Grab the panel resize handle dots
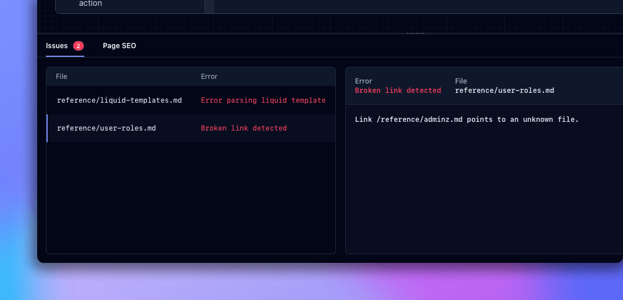This screenshot has height=300, width=623. (416, 33)
